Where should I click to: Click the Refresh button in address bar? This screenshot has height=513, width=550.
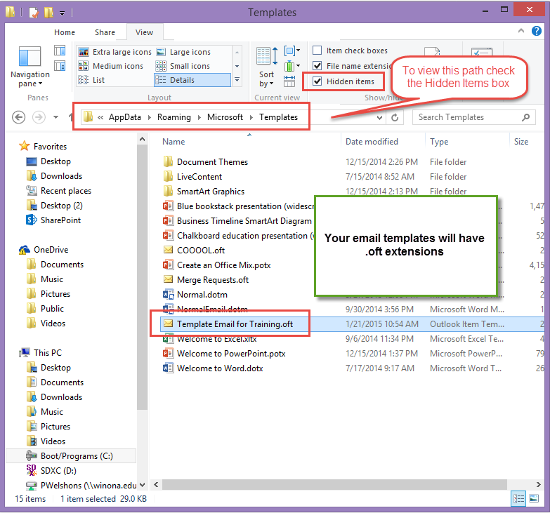tap(395, 118)
